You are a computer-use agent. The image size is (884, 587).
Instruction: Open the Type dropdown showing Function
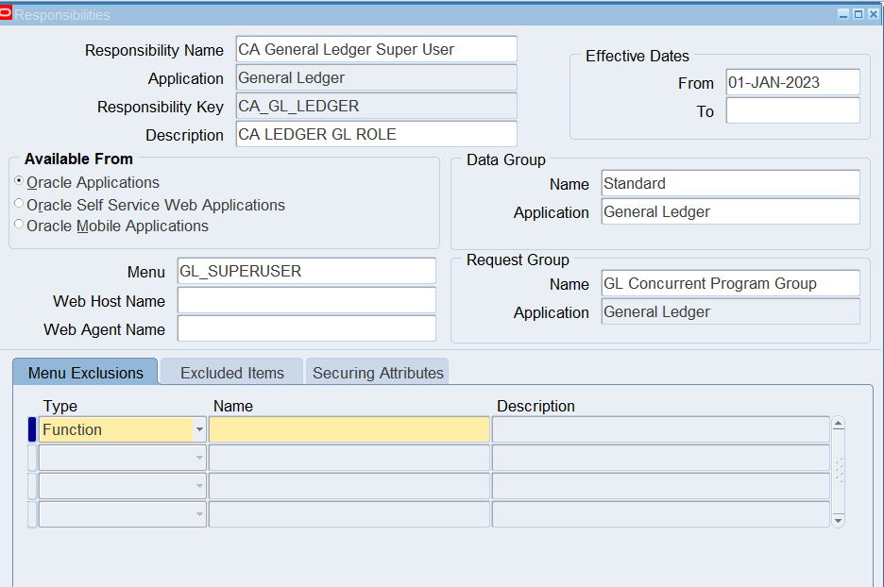coord(199,429)
